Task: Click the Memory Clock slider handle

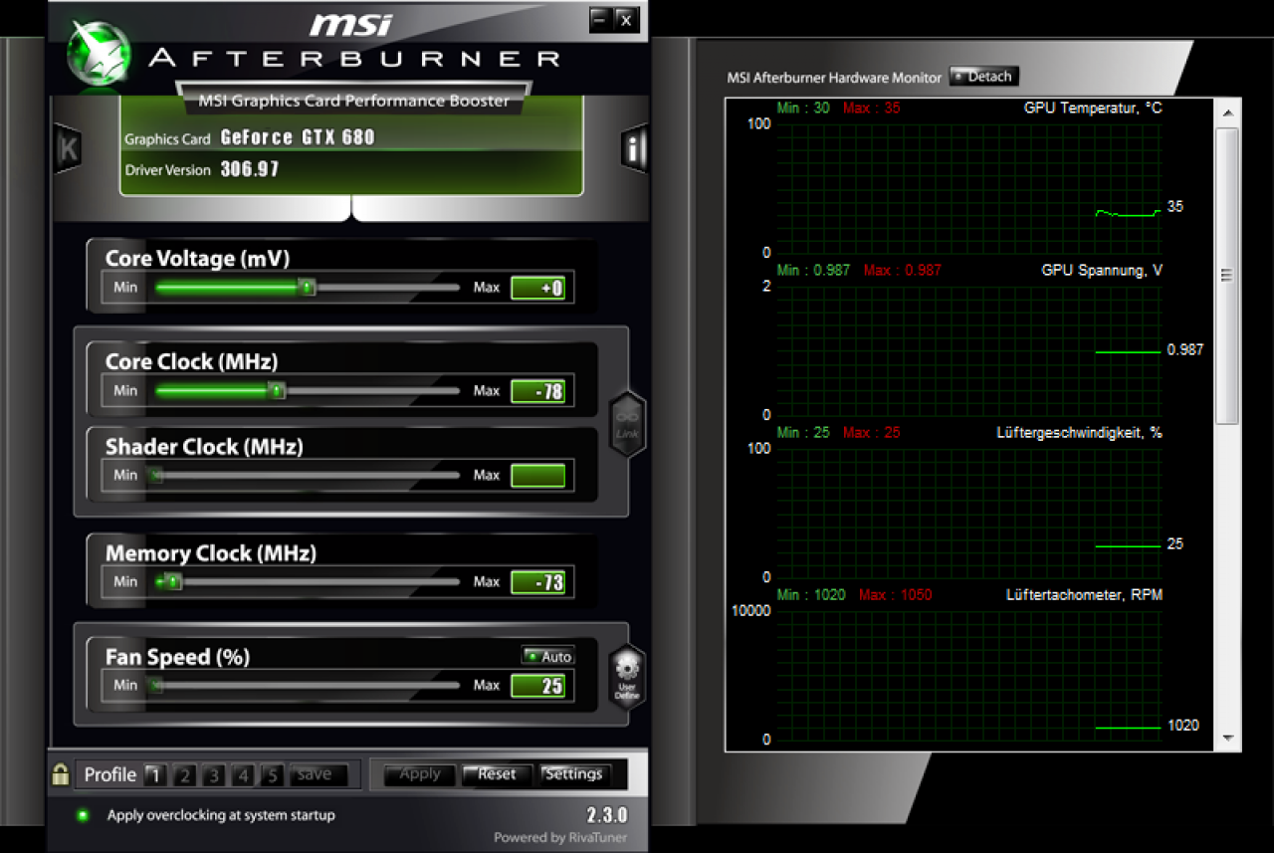Action: [x=173, y=581]
